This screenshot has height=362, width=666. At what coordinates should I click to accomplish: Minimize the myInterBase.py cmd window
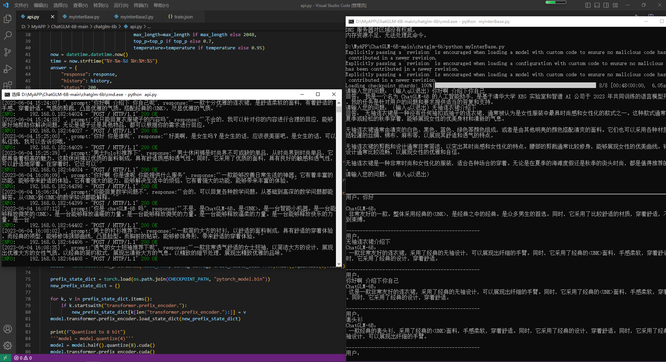[x=646, y=22]
